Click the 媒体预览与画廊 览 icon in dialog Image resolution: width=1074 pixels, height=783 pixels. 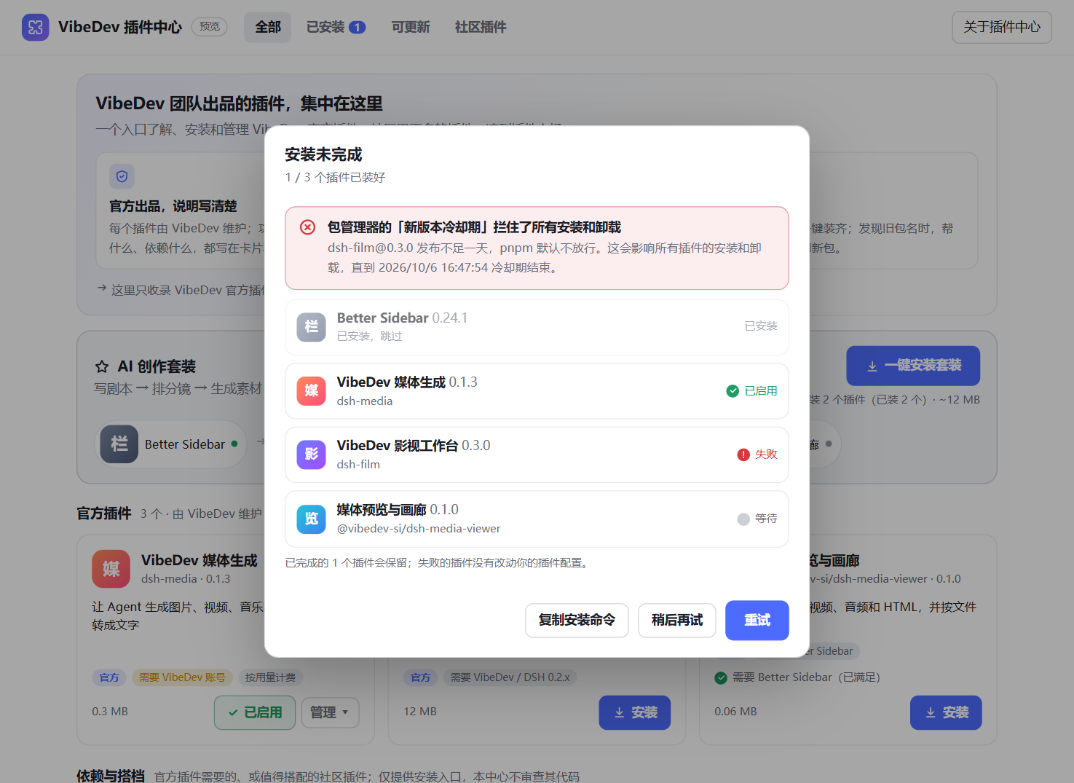(x=312, y=519)
